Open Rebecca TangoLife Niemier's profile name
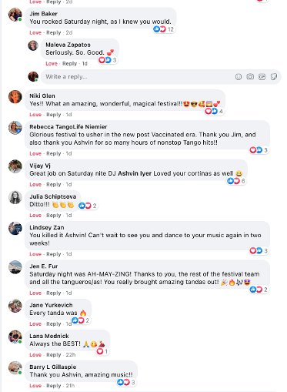287x392 pixels. (x=68, y=127)
